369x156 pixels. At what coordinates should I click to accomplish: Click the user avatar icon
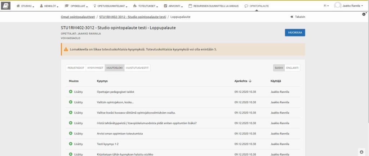[x=338, y=6]
